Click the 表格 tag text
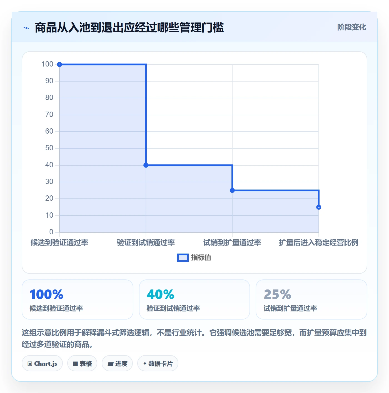This screenshot has width=389, height=393. click(86, 363)
